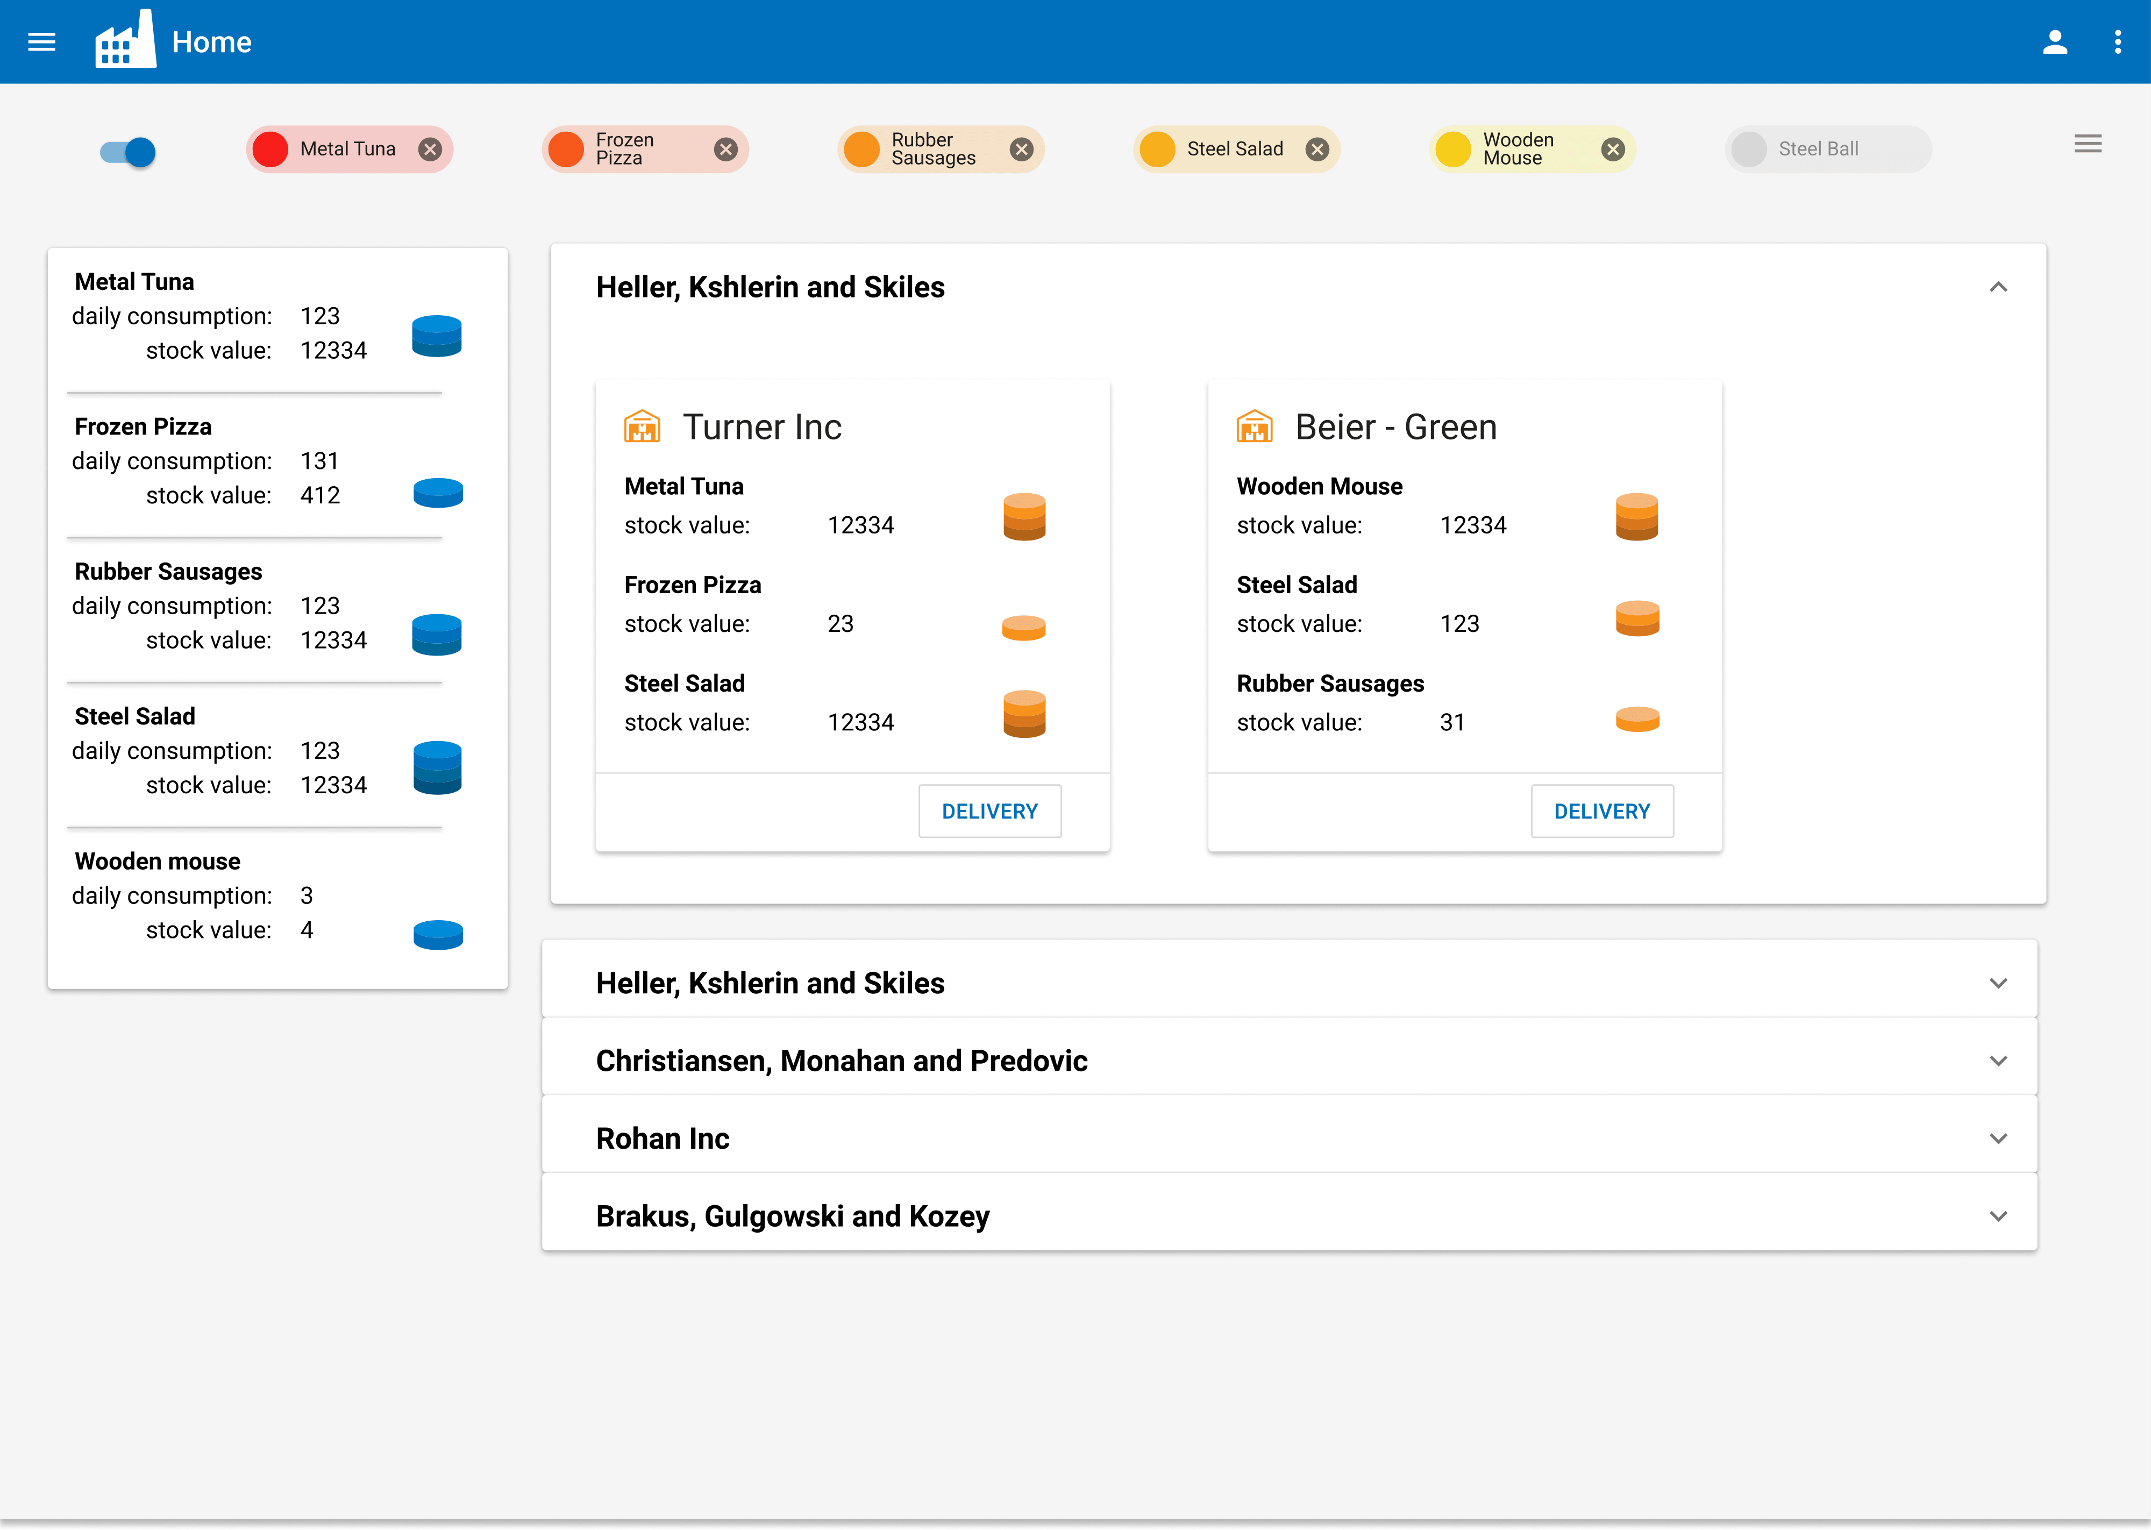Image resolution: width=2151 pixels, height=1530 pixels.
Task: Turn off the blue filter toggle switch
Action: pos(129,152)
